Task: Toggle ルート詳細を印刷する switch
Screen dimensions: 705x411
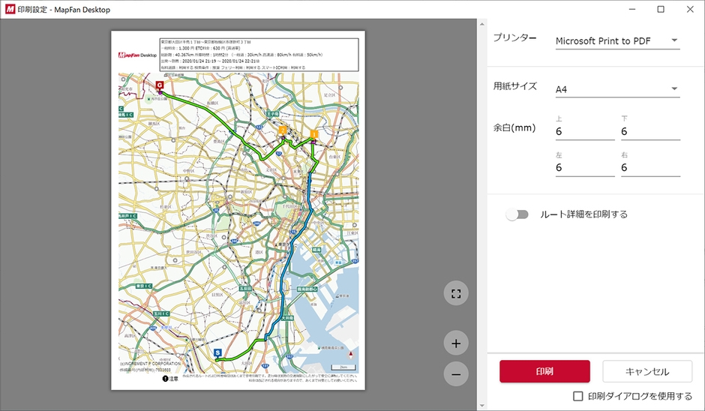Action: point(517,214)
